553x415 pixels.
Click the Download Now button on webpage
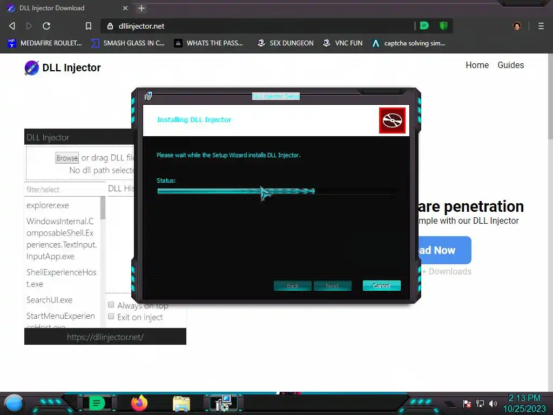point(444,250)
